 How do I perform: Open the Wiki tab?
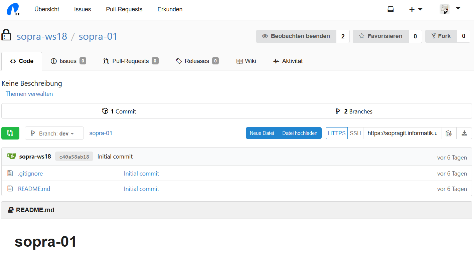[x=246, y=61]
